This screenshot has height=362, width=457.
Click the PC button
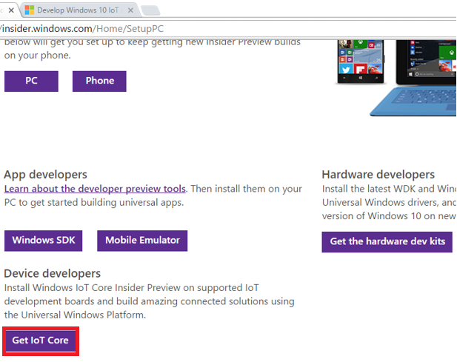click(31, 81)
